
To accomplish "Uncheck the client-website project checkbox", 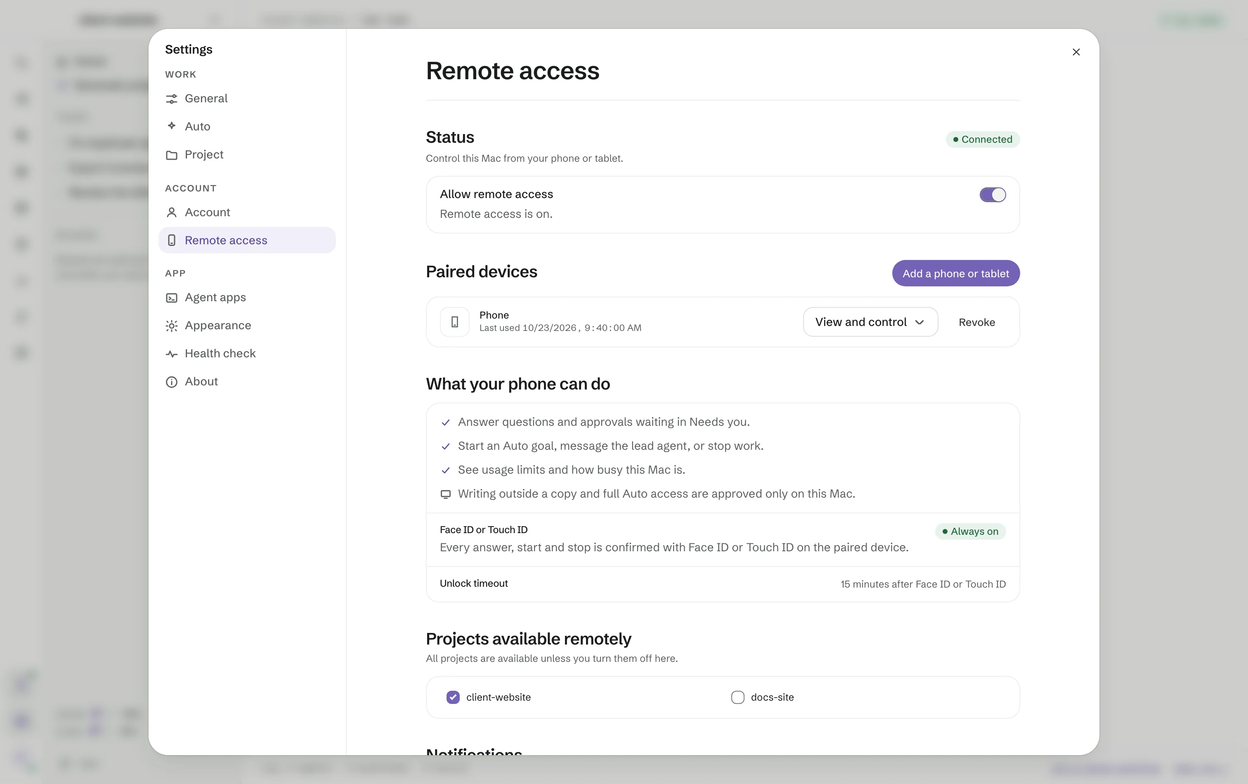I will click(x=453, y=697).
